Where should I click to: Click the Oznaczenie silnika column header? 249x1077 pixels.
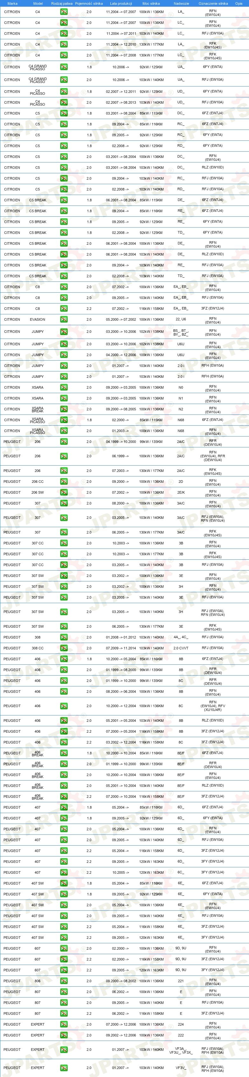click(x=213, y=3)
